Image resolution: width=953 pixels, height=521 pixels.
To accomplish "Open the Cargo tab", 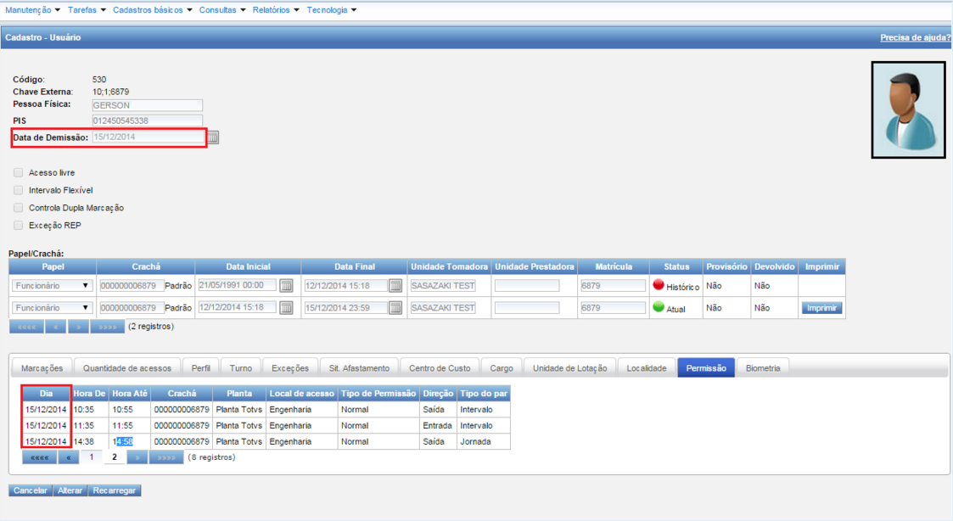I will [x=502, y=368].
